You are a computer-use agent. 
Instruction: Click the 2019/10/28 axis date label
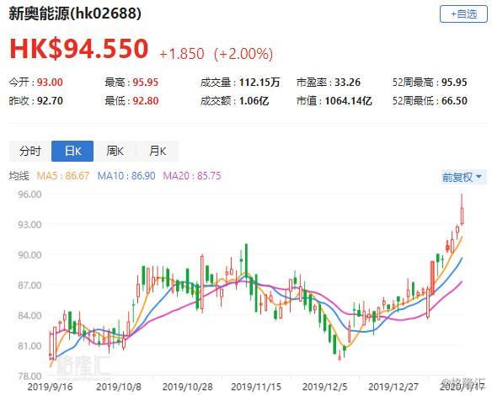tap(188, 387)
